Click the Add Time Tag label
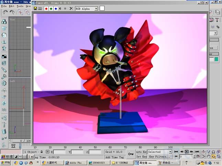The image size is (222, 166). 114,157
